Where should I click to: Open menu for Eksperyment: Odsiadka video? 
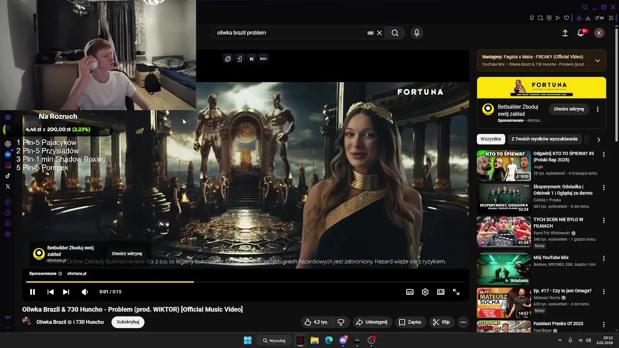[604, 188]
